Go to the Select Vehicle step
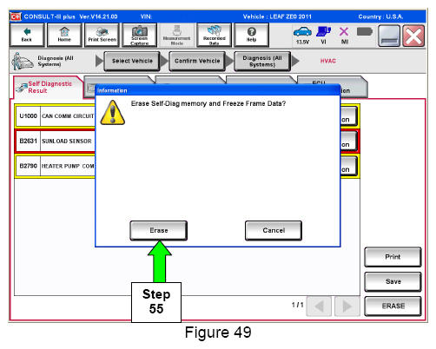 point(132,61)
